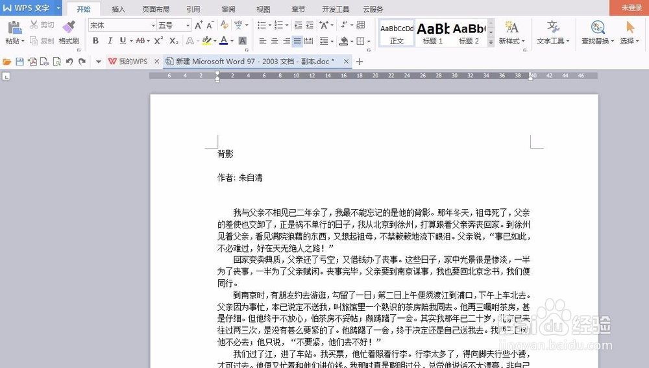Open the WPS 文字 application menu arrow
This screenshot has width=649, height=368.
[58, 8]
